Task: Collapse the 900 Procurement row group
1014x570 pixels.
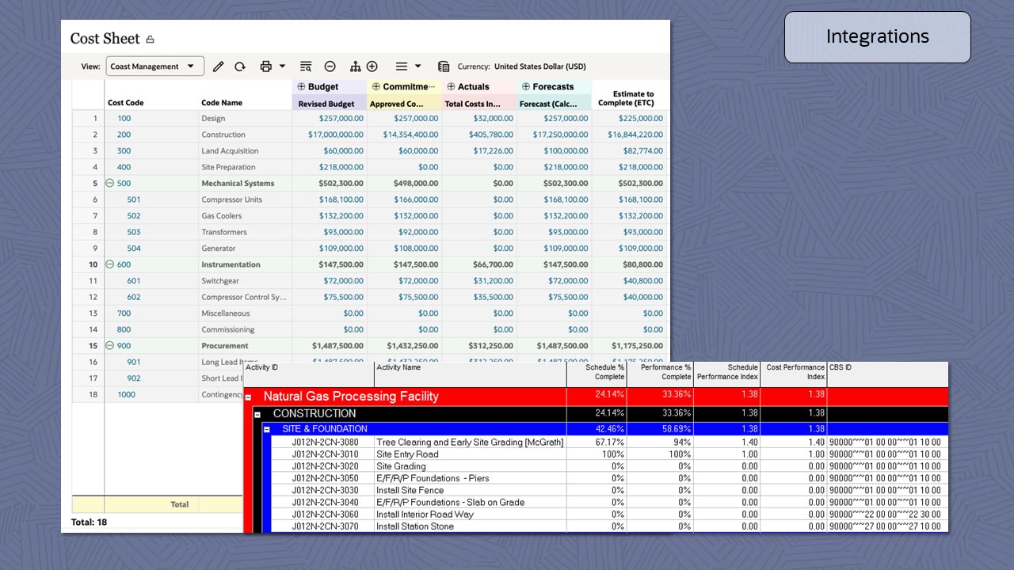Action: pos(109,345)
